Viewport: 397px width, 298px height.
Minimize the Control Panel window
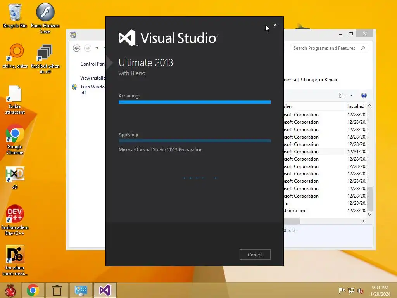tap(340, 34)
